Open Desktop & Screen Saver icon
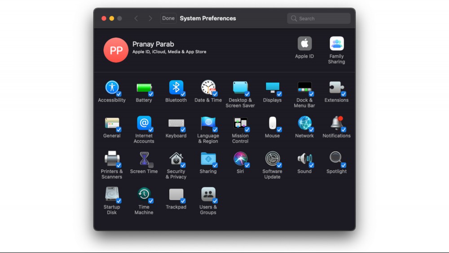Image resolution: width=449 pixels, height=253 pixels. 240,87
